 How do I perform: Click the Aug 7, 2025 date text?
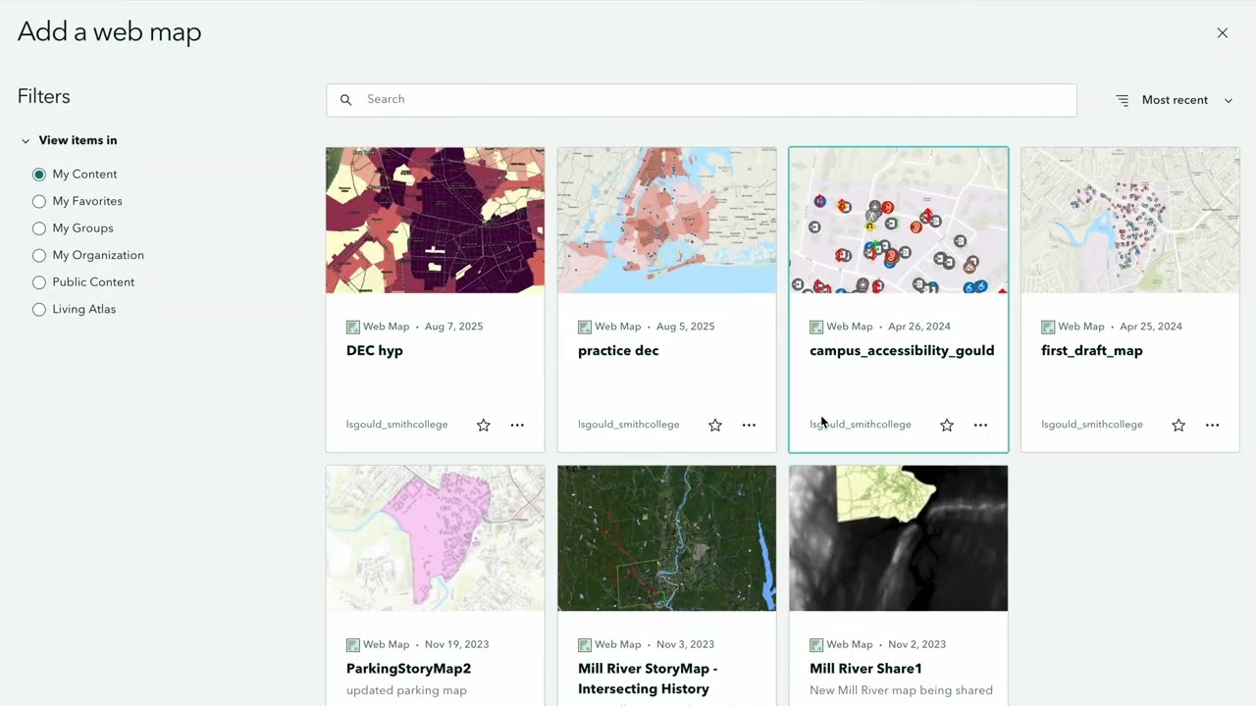coord(453,327)
